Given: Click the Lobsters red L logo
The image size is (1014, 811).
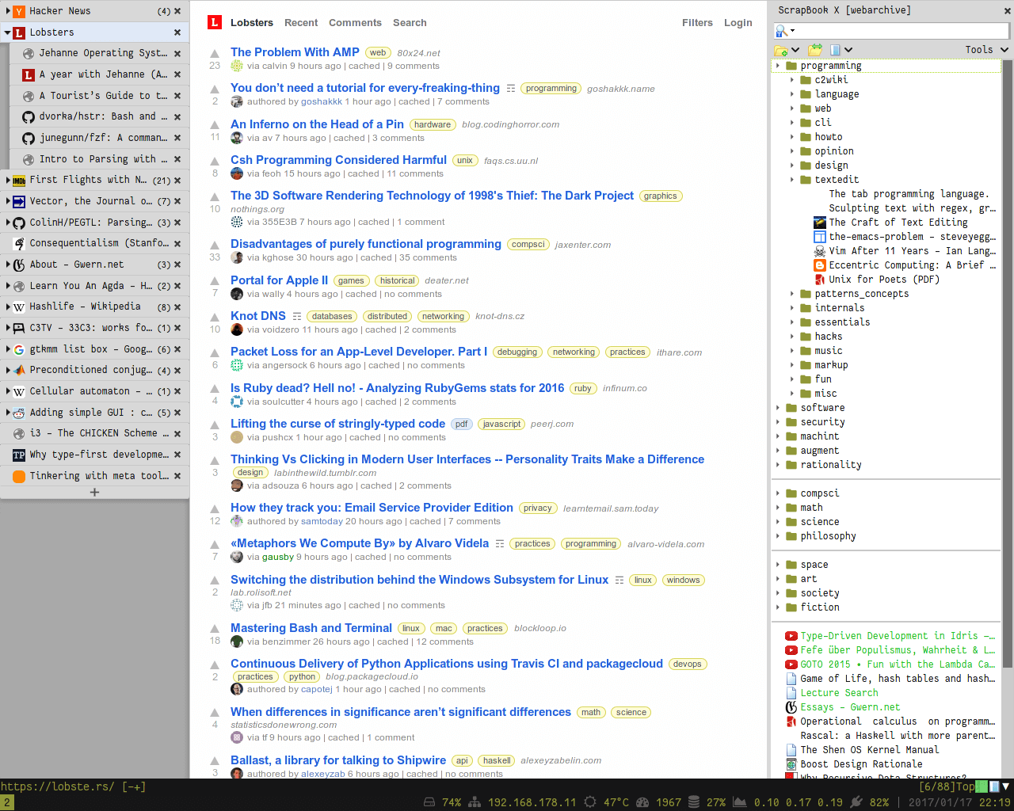Looking at the screenshot, I should coord(214,22).
